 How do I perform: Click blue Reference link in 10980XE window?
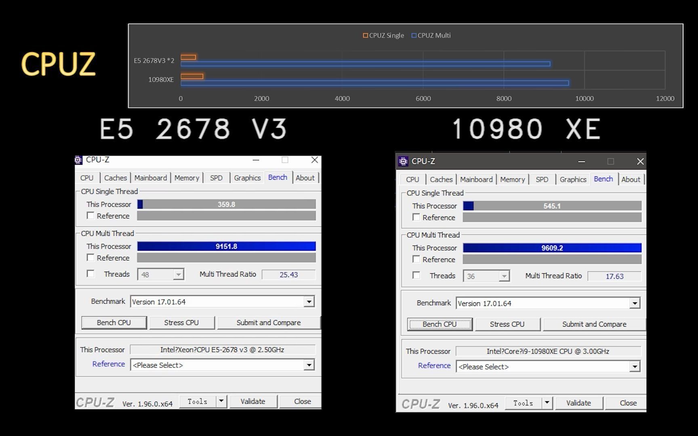coord(434,365)
